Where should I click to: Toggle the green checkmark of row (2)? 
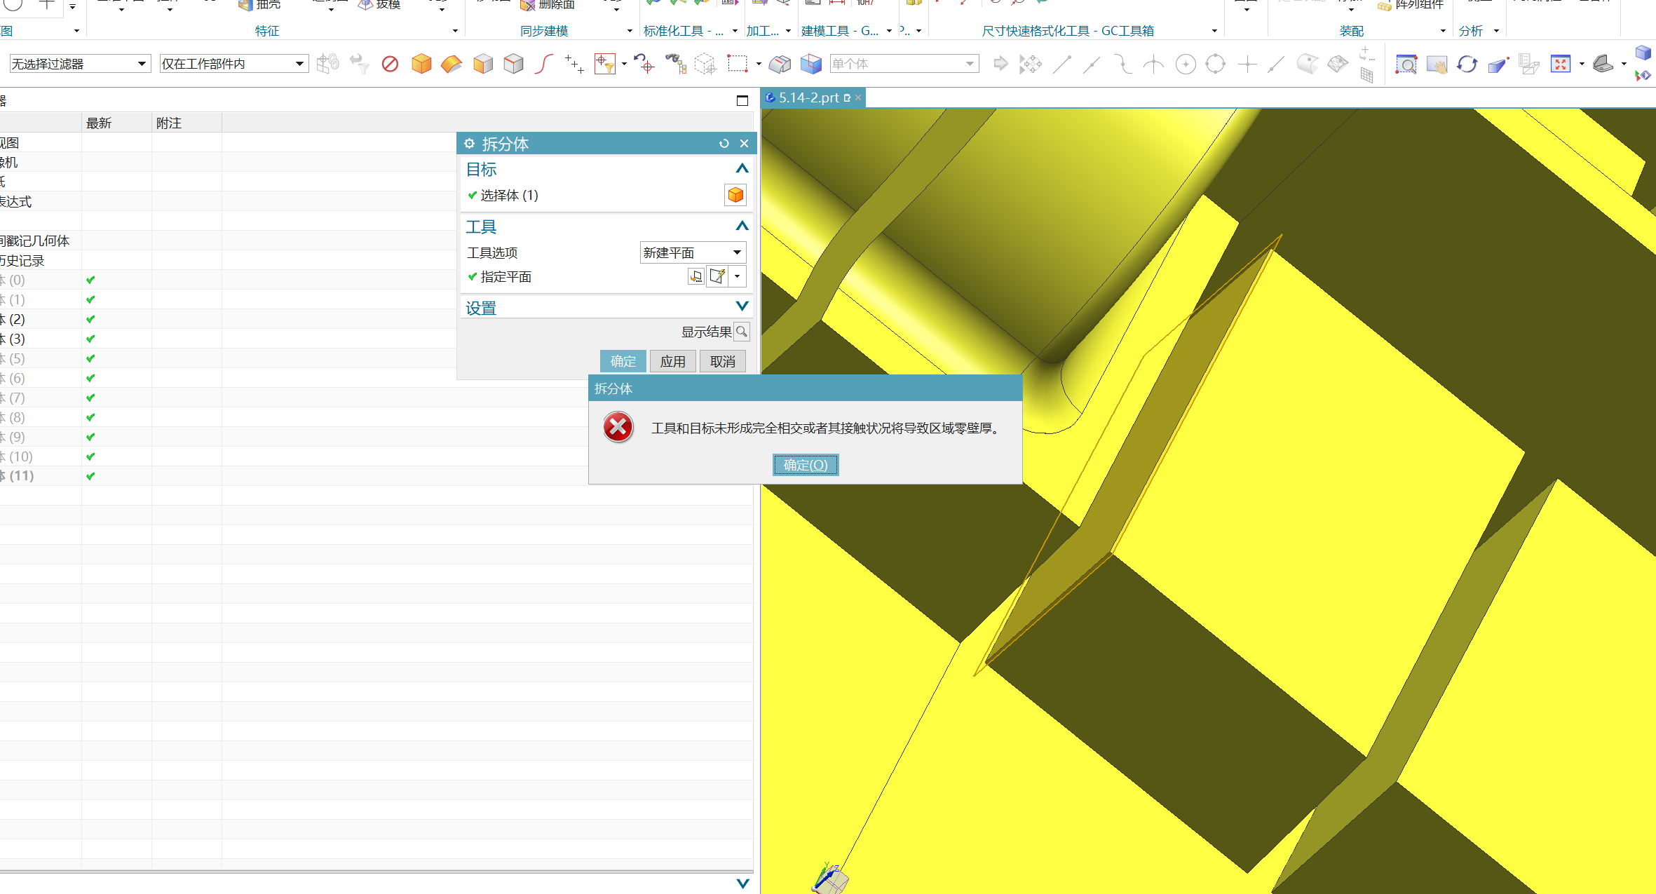click(90, 319)
